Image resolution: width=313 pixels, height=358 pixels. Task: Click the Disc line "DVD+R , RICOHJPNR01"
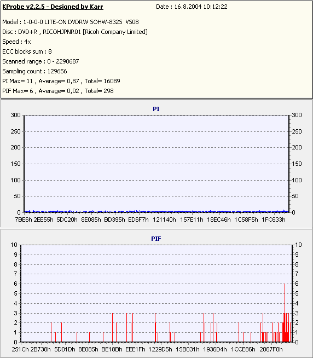click(x=50, y=32)
